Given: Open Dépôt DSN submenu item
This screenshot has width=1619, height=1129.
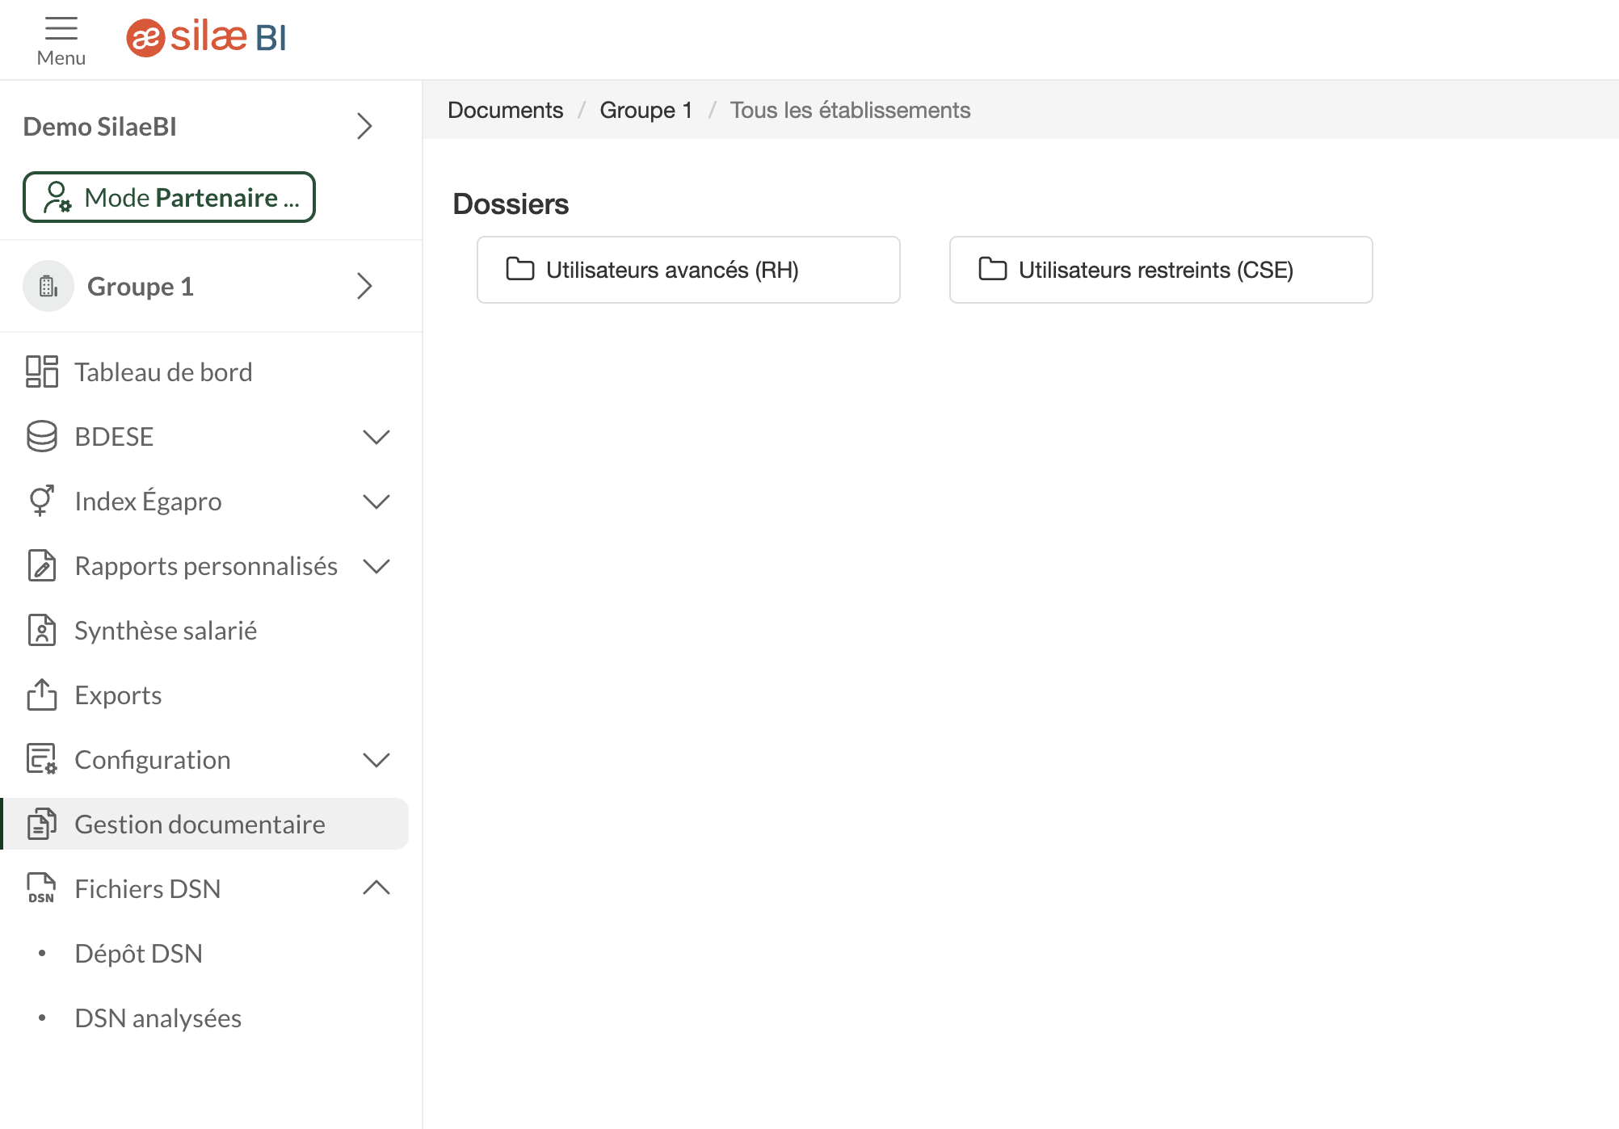Looking at the screenshot, I should point(139,954).
